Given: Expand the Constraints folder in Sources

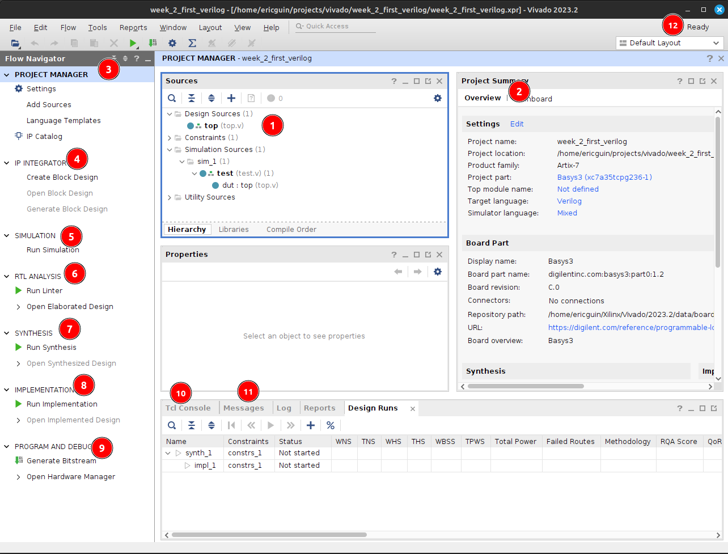Looking at the screenshot, I should tap(170, 138).
